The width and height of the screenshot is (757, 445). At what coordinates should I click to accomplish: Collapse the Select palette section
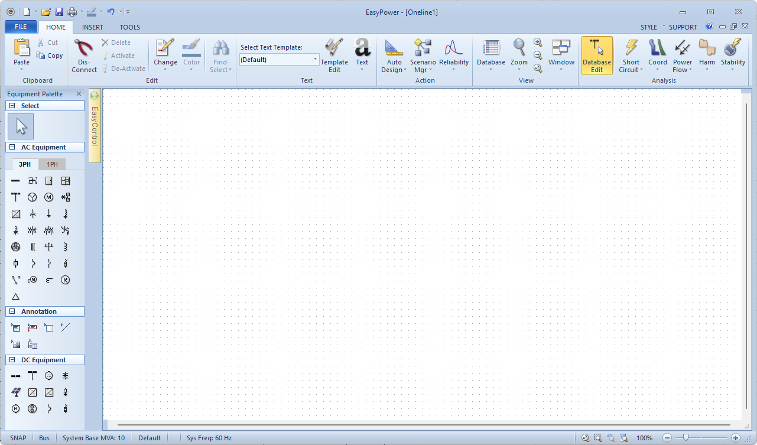click(x=12, y=106)
